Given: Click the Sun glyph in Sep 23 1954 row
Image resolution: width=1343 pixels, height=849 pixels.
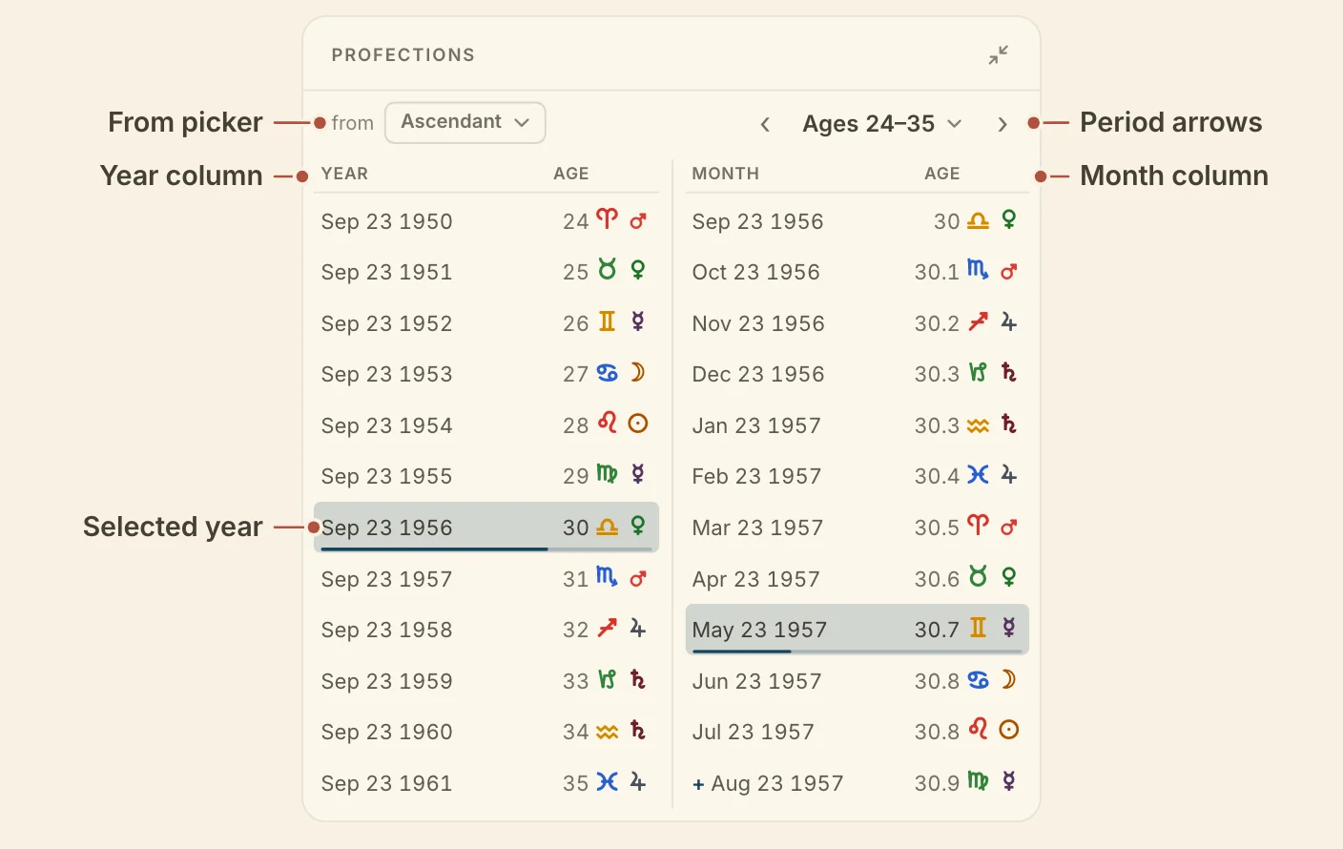Looking at the screenshot, I should 638,424.
